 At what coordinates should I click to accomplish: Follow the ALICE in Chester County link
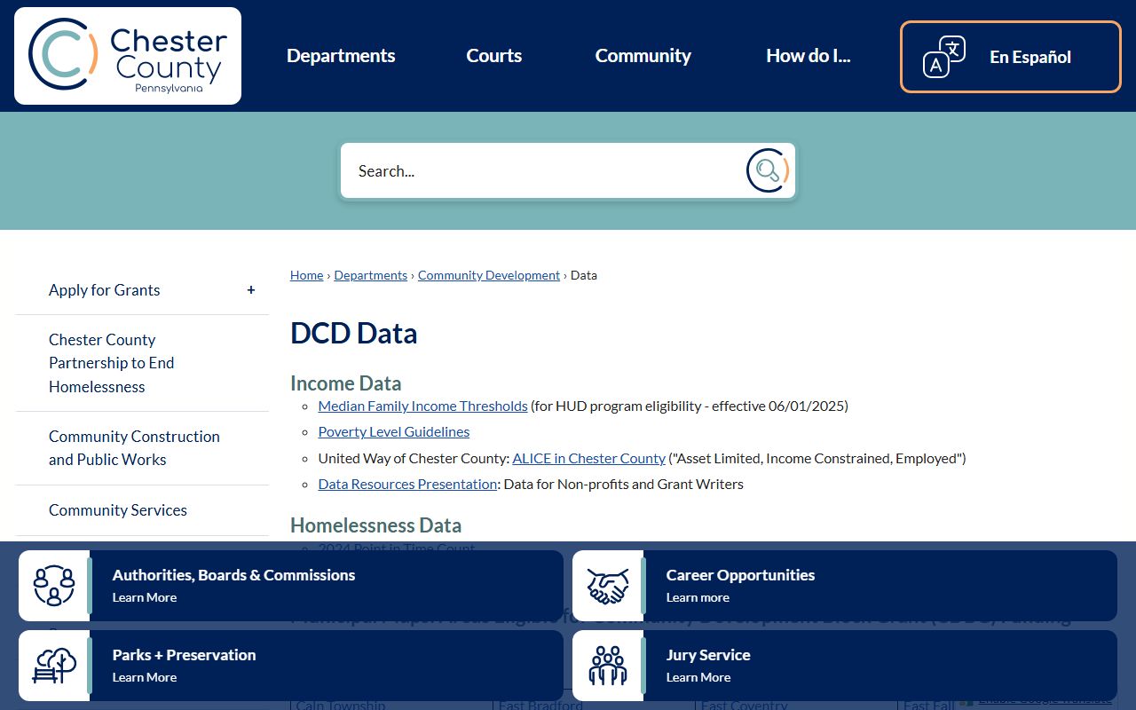coord(588,459)
